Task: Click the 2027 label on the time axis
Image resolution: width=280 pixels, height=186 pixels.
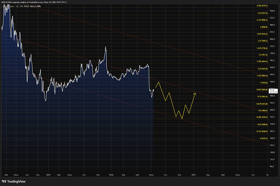Action: 193,175
